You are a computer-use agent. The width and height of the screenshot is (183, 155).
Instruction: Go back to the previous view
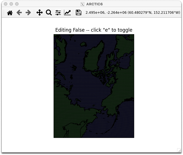pyautogui.click(x=19, y=13)
